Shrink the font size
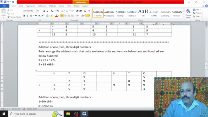Screen dimensions: 208x117 tap(48, 11)
